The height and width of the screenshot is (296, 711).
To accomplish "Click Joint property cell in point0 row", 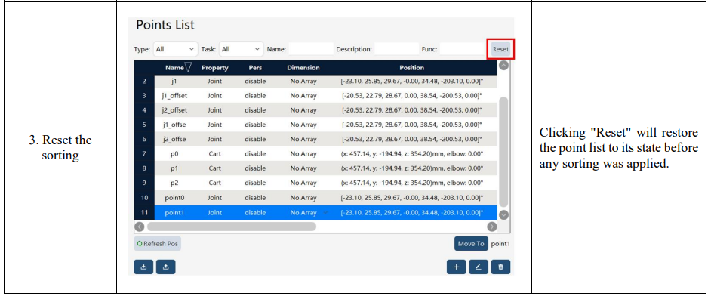I will [x=215, y=198].
